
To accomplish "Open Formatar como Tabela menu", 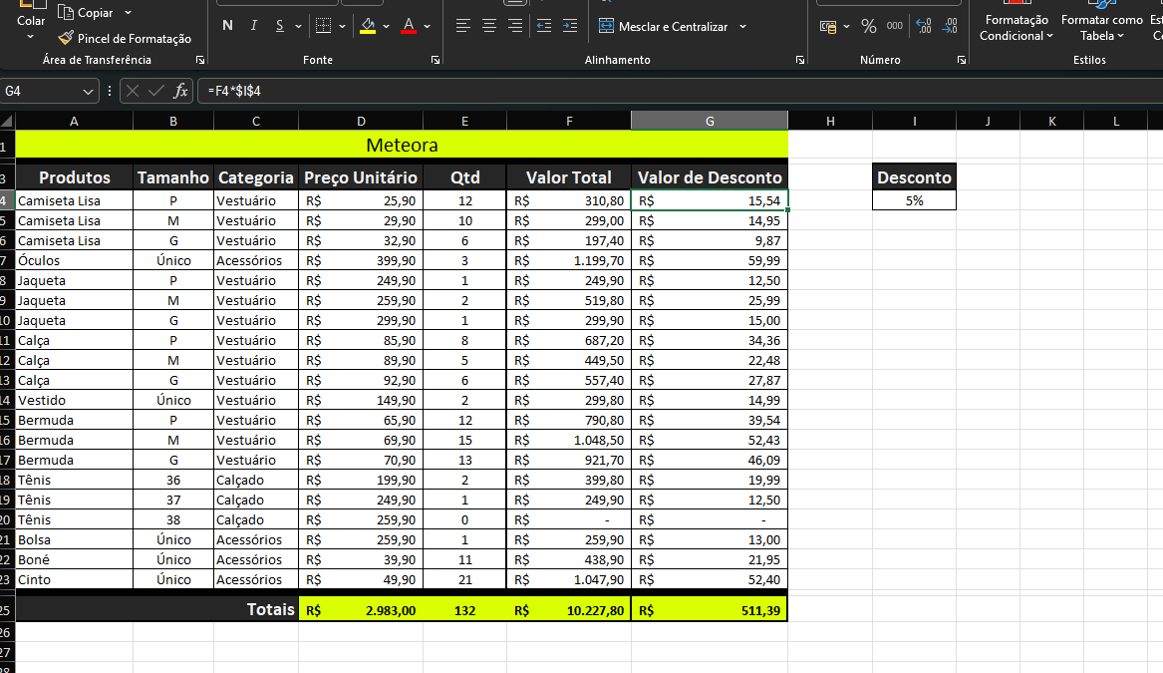I will [1101, 27].
